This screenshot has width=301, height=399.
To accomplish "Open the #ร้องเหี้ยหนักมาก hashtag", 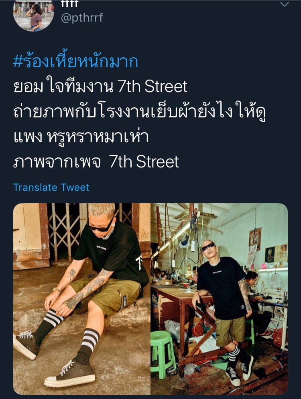I will [75, 61].
